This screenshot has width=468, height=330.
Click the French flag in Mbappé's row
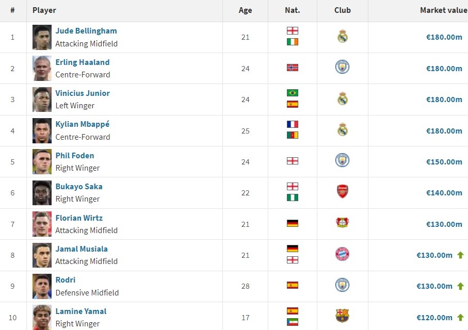293,124
